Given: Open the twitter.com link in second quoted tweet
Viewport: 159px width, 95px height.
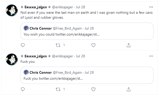Looking at the screenshot, I should (61, 78).
